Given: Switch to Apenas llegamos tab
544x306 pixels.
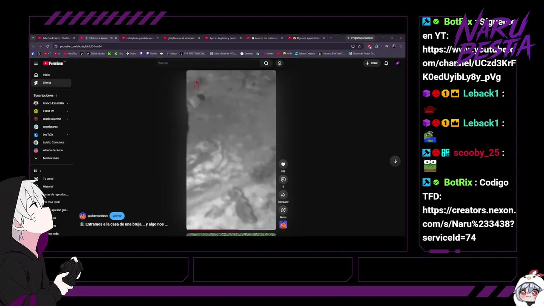Looking at the screenshot, I should pyautogui.click(x=222, y=38).
